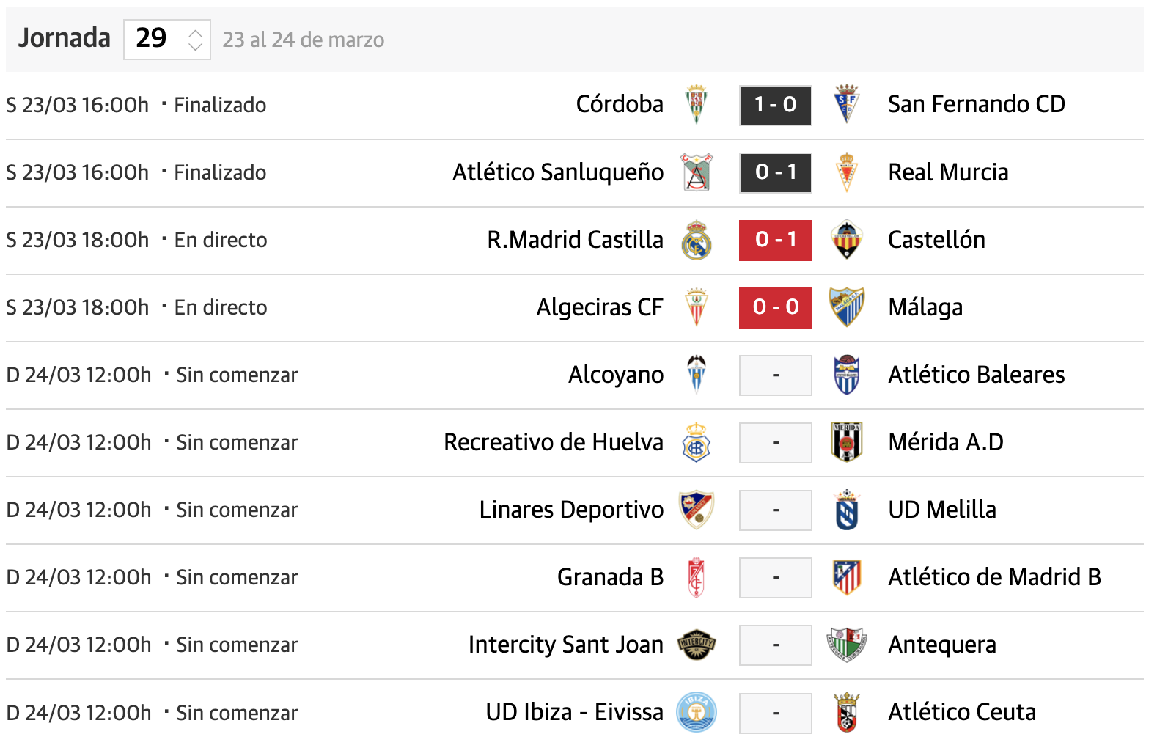Open the Recreativo de Huelva team link
The width and height of the screenshot is (1157, 748).
(x=554, y=442)
